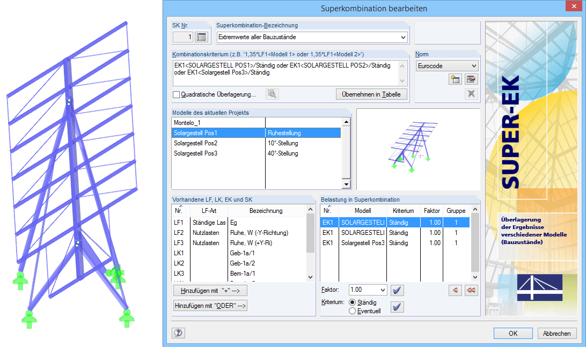Click the Kriterium column header
Viewport: 586px width, 347px height.
[x=403, y=211]
